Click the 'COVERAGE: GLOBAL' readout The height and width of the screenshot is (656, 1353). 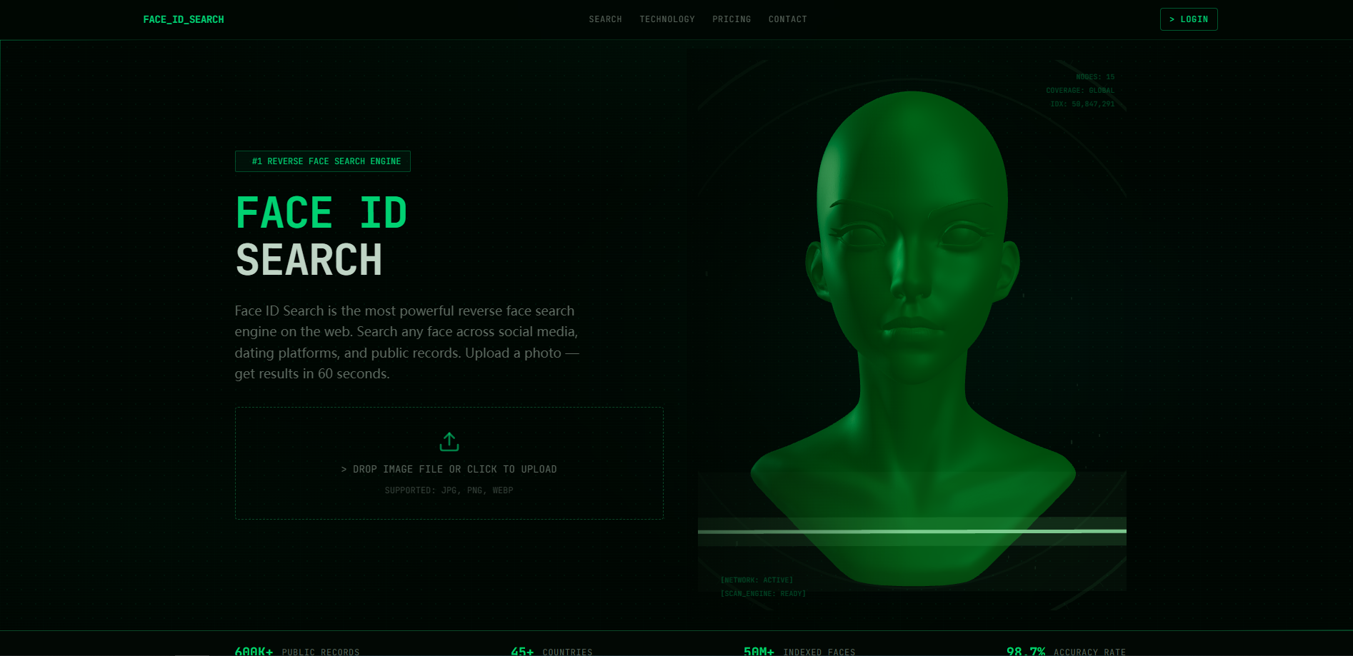click(x=1080, y=91)
